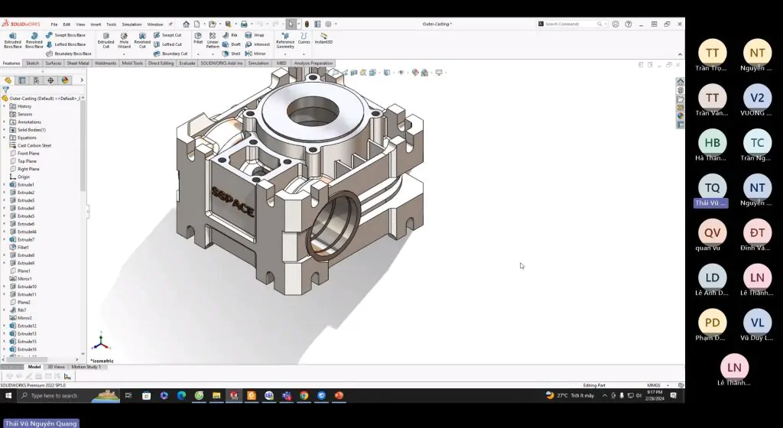Open the Linear Pattern dropdown arrow
The width and height of the screenshot is (783, 428).
pyautogui.click(x=213, y=53)
